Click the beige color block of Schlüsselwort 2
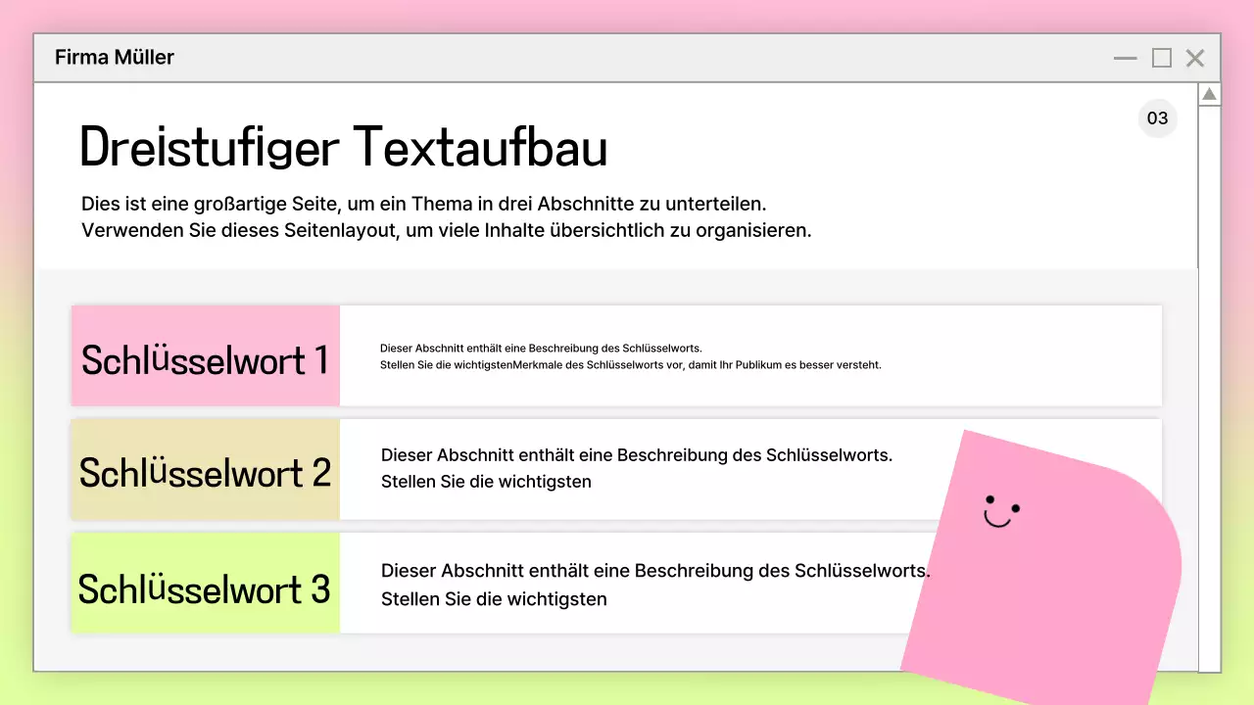 tap(205, 469)
